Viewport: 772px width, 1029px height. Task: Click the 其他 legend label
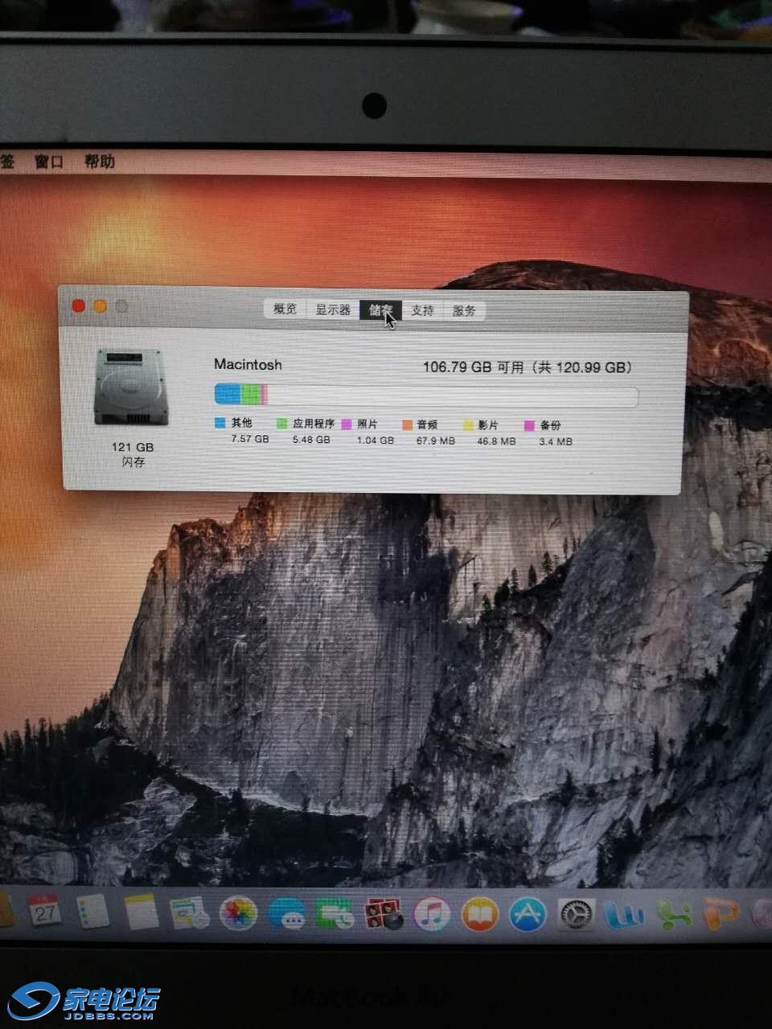pyautogui.click(x=241, y=423)
